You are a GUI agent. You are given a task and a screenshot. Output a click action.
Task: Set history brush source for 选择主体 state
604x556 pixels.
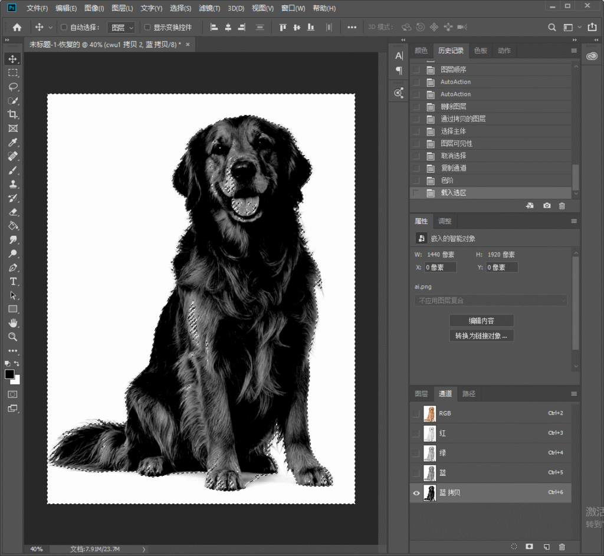coord(416,131)
